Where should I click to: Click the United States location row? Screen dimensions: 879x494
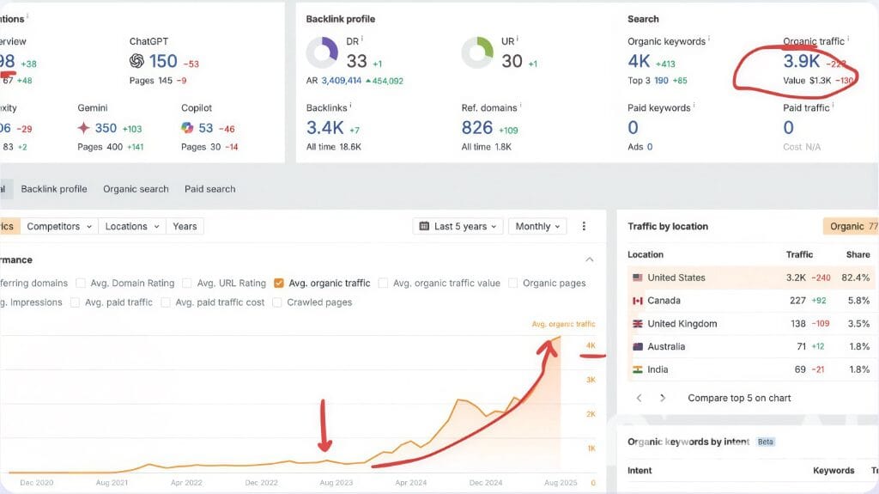[676, 277]
